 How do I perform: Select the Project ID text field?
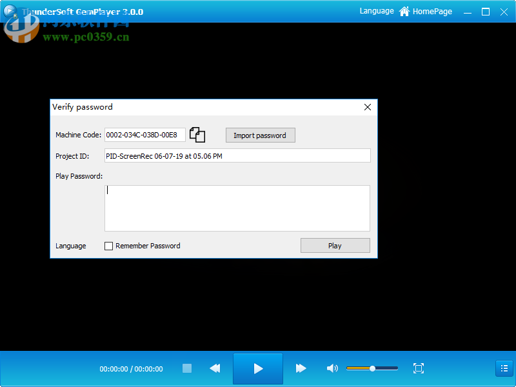coord(237,155)
